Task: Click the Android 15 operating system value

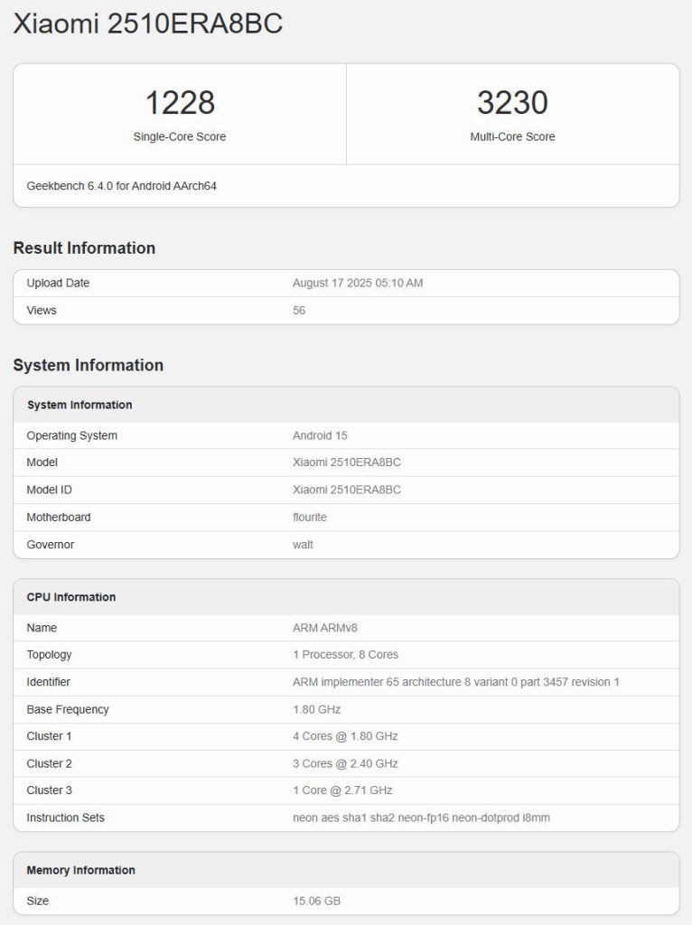Action: tap(320, 435)
